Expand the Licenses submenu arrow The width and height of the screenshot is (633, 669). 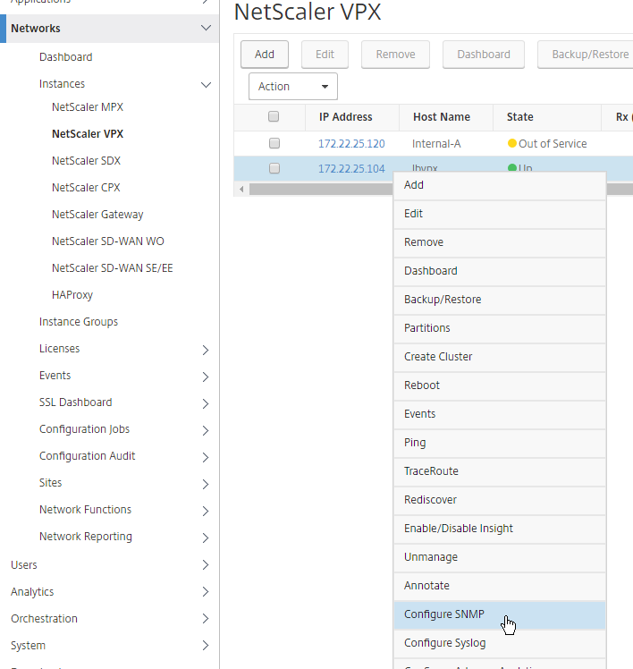pyautogui.click(x=205, y=350)
